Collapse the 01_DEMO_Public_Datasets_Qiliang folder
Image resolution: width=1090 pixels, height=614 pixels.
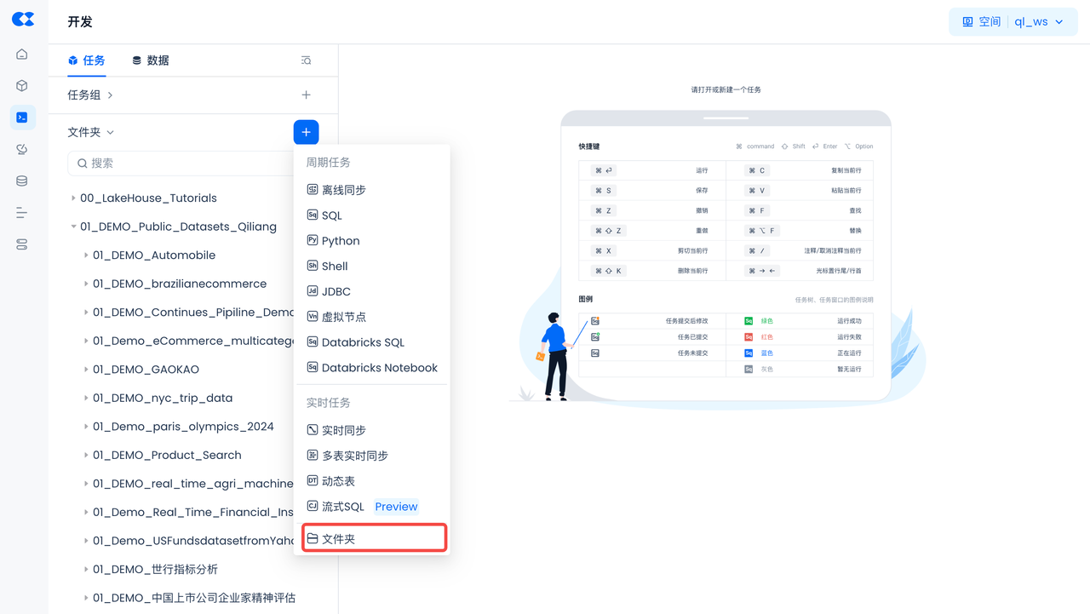click(73, 227)
